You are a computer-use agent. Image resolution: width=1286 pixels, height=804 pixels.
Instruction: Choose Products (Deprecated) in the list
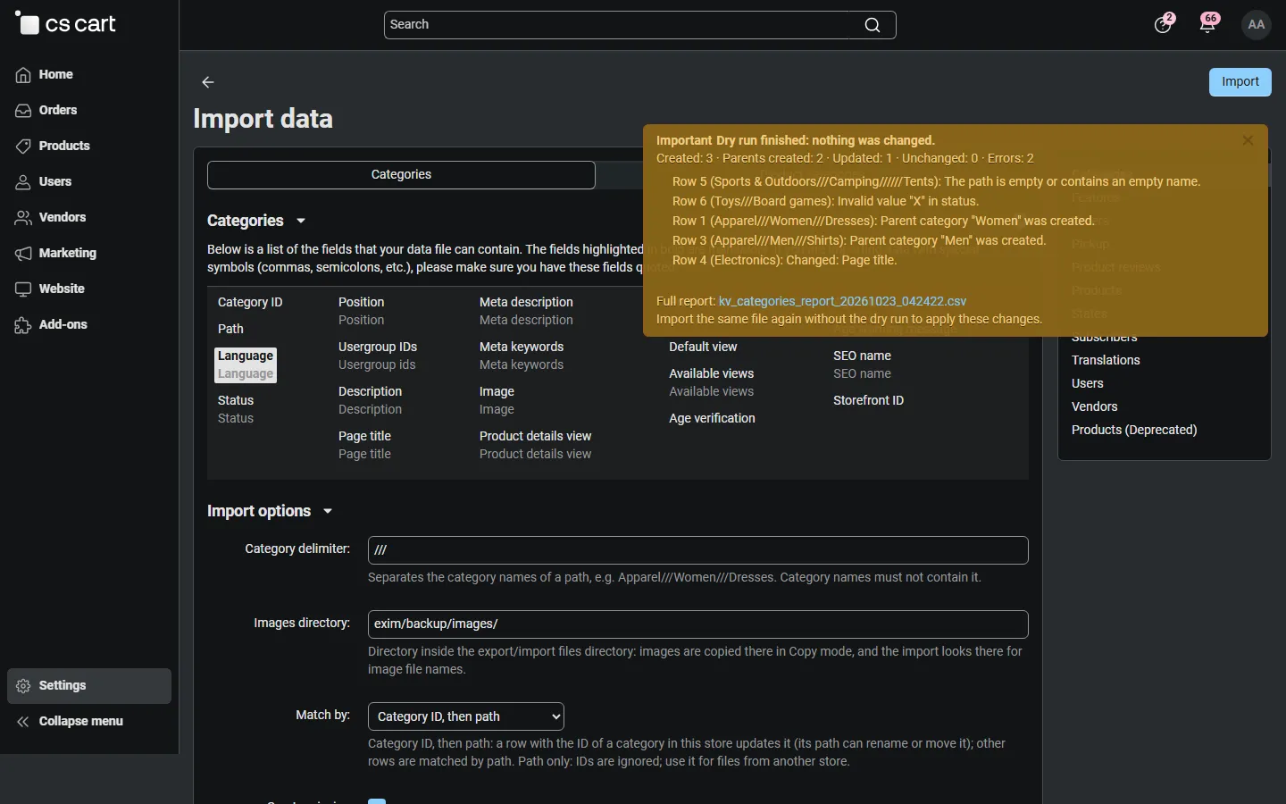(x=1134, y=430)
